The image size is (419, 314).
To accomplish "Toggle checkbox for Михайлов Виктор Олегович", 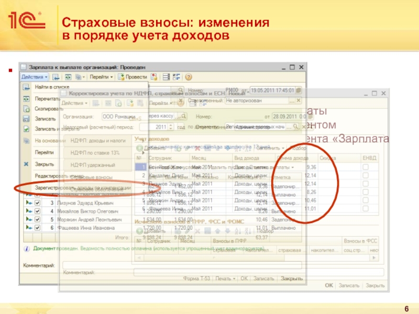I will pos(37,211).
